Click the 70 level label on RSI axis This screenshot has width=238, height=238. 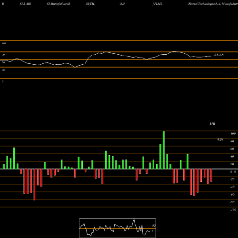(x=3, y=55)
